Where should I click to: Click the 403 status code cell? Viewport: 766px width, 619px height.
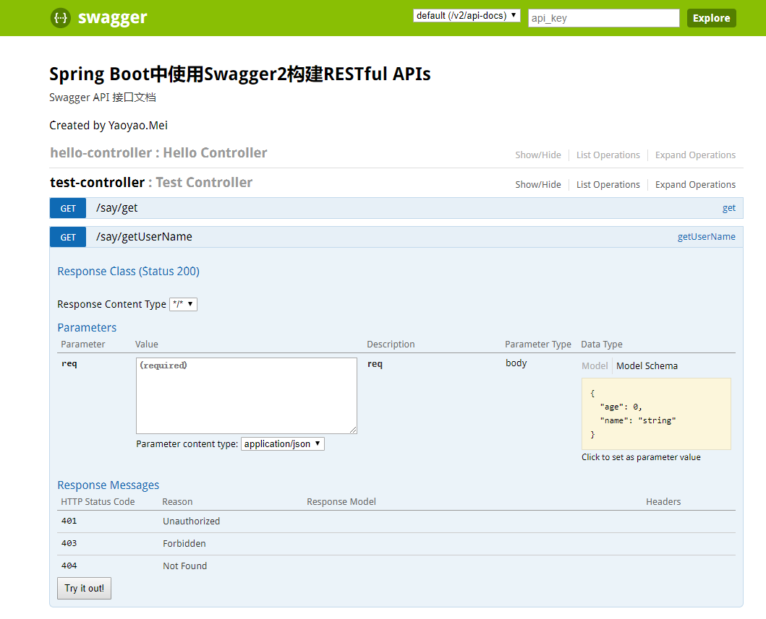click(x=69, y=543)
